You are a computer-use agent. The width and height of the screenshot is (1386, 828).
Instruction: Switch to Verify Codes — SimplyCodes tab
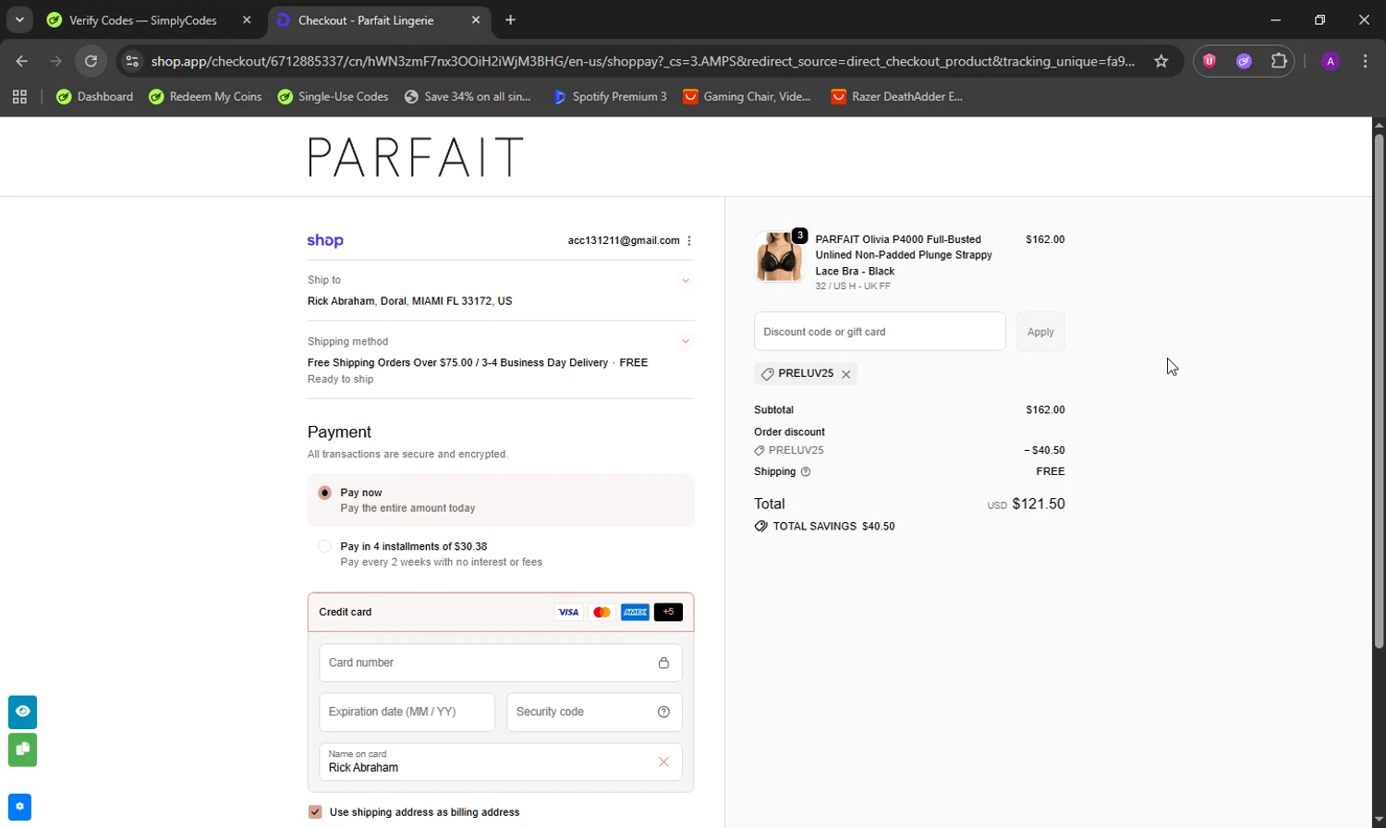[143, 20]
